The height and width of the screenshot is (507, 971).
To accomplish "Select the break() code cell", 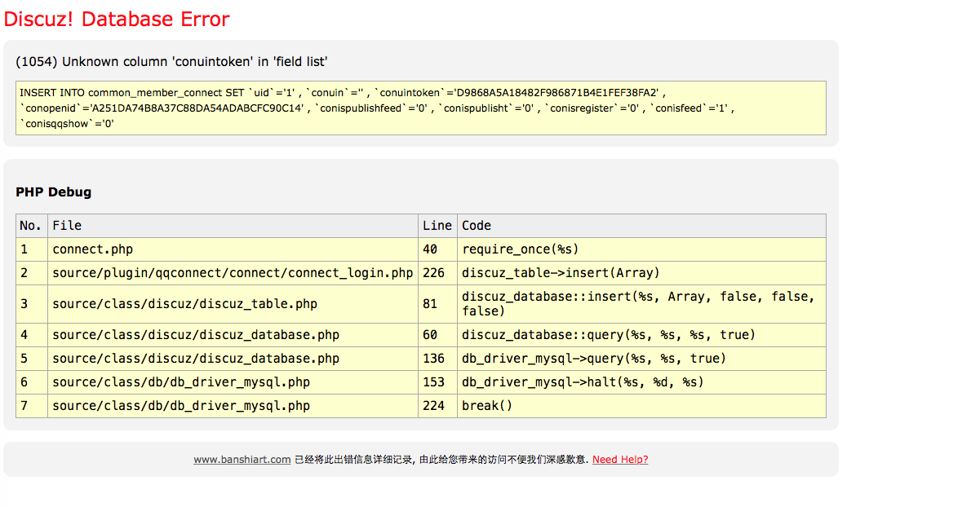I will 487,406.
